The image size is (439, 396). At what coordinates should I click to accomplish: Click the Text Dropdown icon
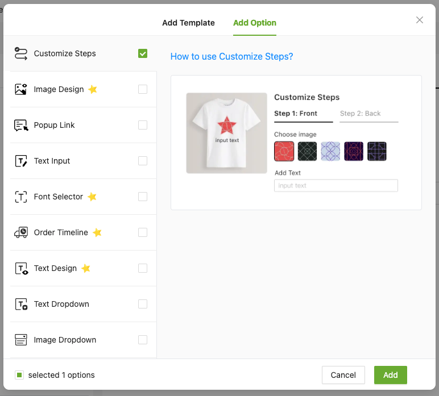click(x=21, y=304)
